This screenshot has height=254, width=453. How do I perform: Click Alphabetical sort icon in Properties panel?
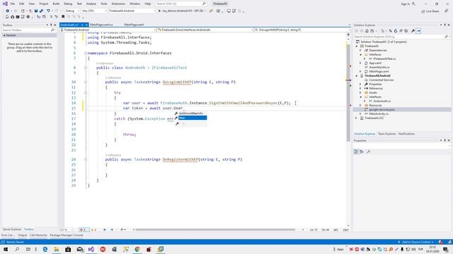pos(362,152)
